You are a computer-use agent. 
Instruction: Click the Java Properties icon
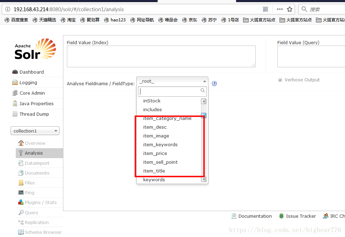[15, 103]
